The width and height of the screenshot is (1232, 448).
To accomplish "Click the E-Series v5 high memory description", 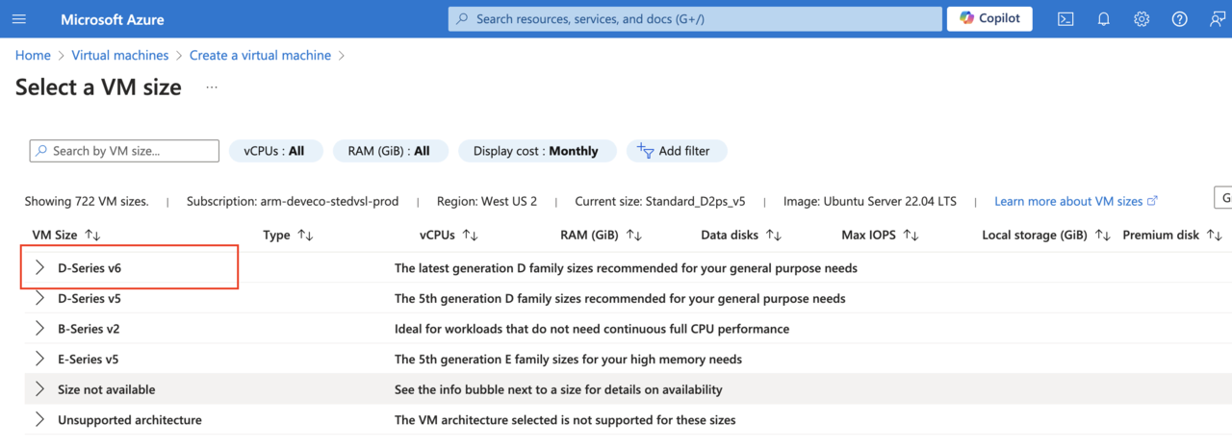I will (x=568, y=360).
